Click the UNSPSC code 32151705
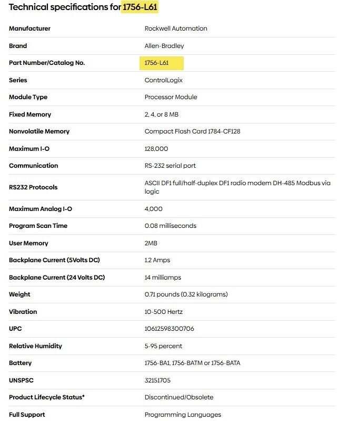 pos(157,380)
